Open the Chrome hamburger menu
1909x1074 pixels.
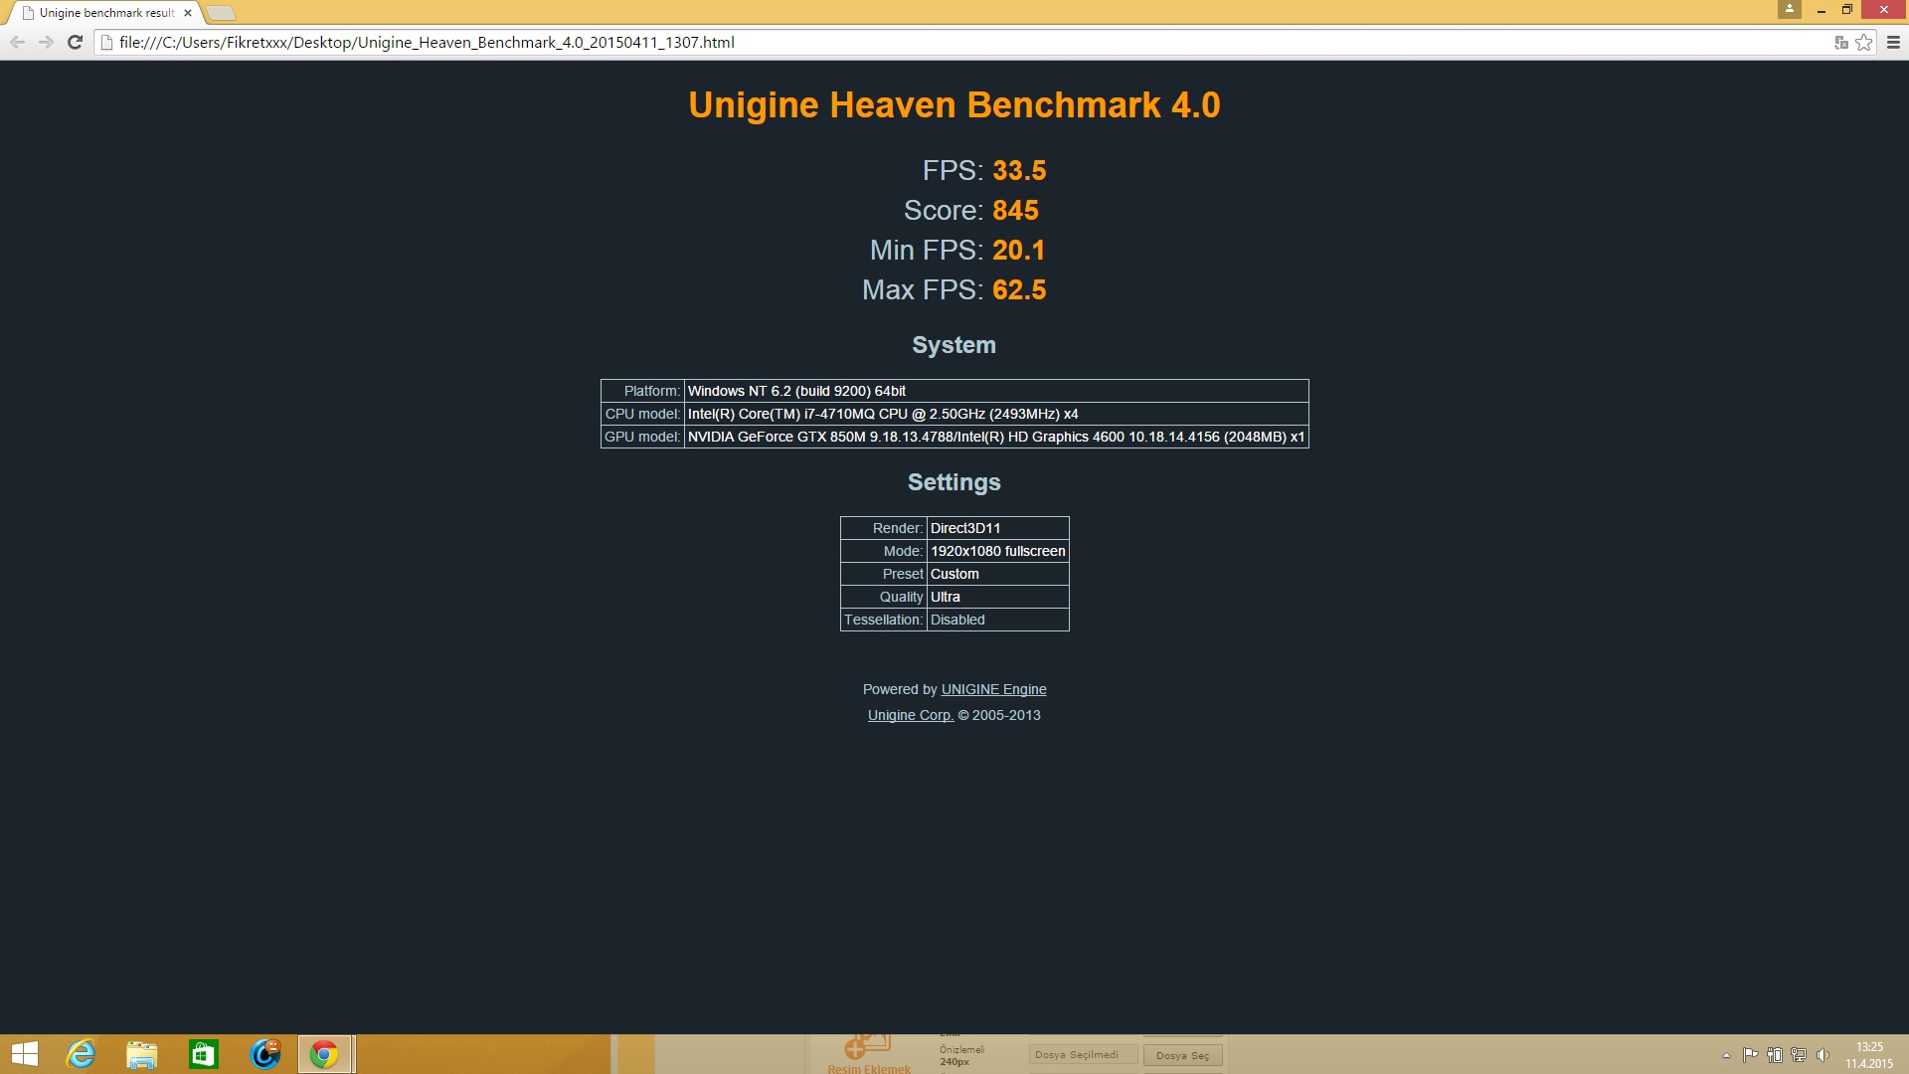click(x=1893, y=42)
